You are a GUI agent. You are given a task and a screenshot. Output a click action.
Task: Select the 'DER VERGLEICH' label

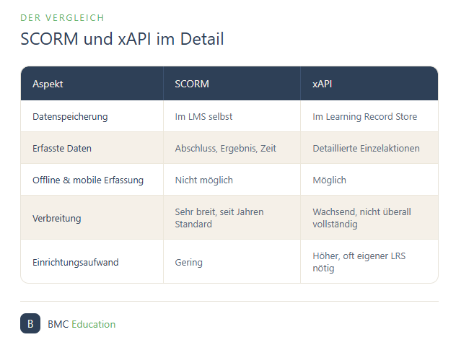pyautogui.click(x=62, y=18)
